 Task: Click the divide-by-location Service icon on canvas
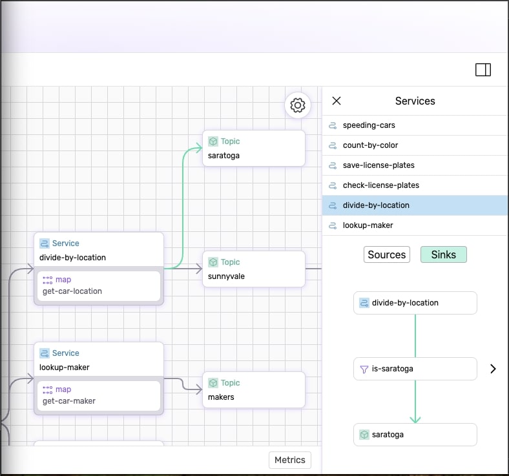click(45, 243)
